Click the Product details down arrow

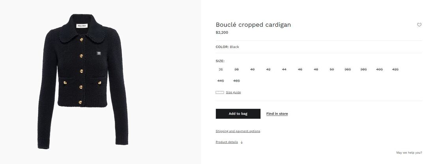coord(241,142)
